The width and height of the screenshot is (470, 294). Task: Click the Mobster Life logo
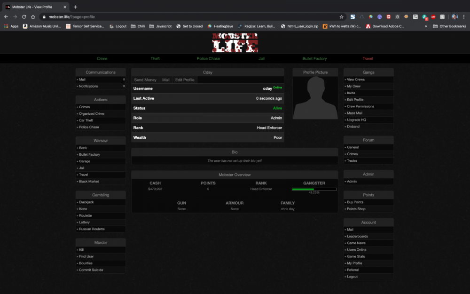235,42
